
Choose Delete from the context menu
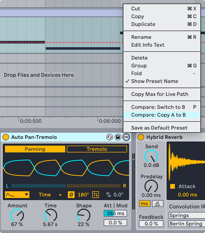(162, 58)
